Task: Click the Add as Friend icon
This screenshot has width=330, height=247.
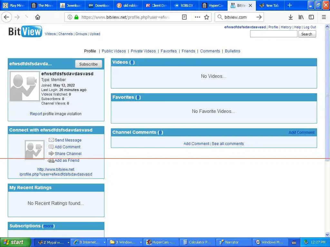Action: (x=51, y=160)
